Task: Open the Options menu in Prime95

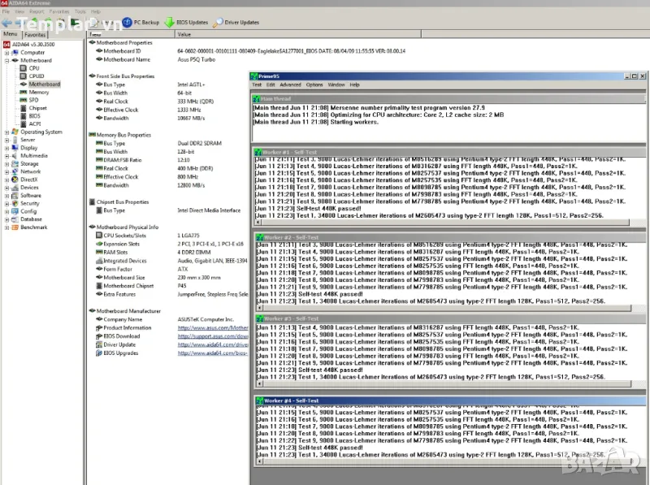Action: pos(314,84)
